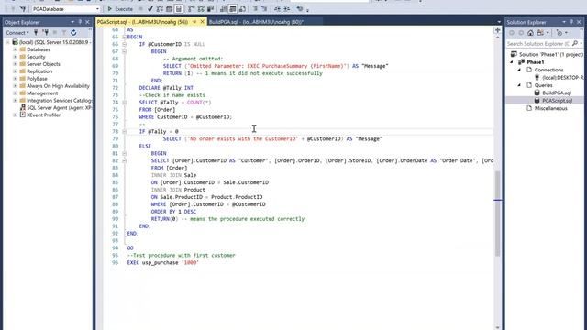Collapse the (local) SQL Server root node
Viewport: 587px width, 330px height.
click(7, 42)
